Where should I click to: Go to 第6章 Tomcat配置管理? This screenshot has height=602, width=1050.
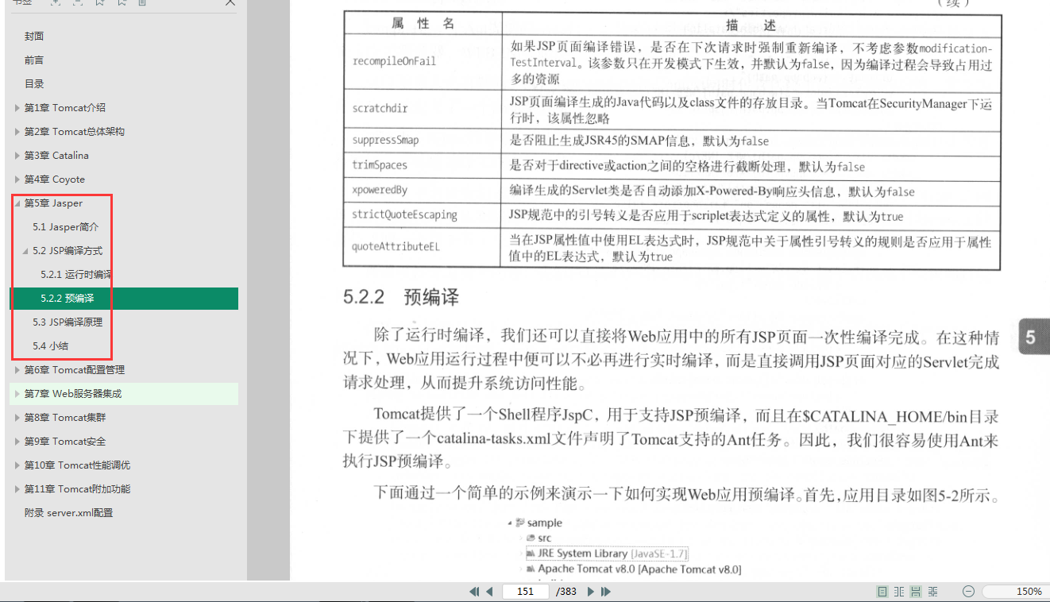coord(75,370)
